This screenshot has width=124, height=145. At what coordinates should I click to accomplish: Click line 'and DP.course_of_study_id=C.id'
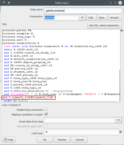pyautogui.click(x=28, y=65)
